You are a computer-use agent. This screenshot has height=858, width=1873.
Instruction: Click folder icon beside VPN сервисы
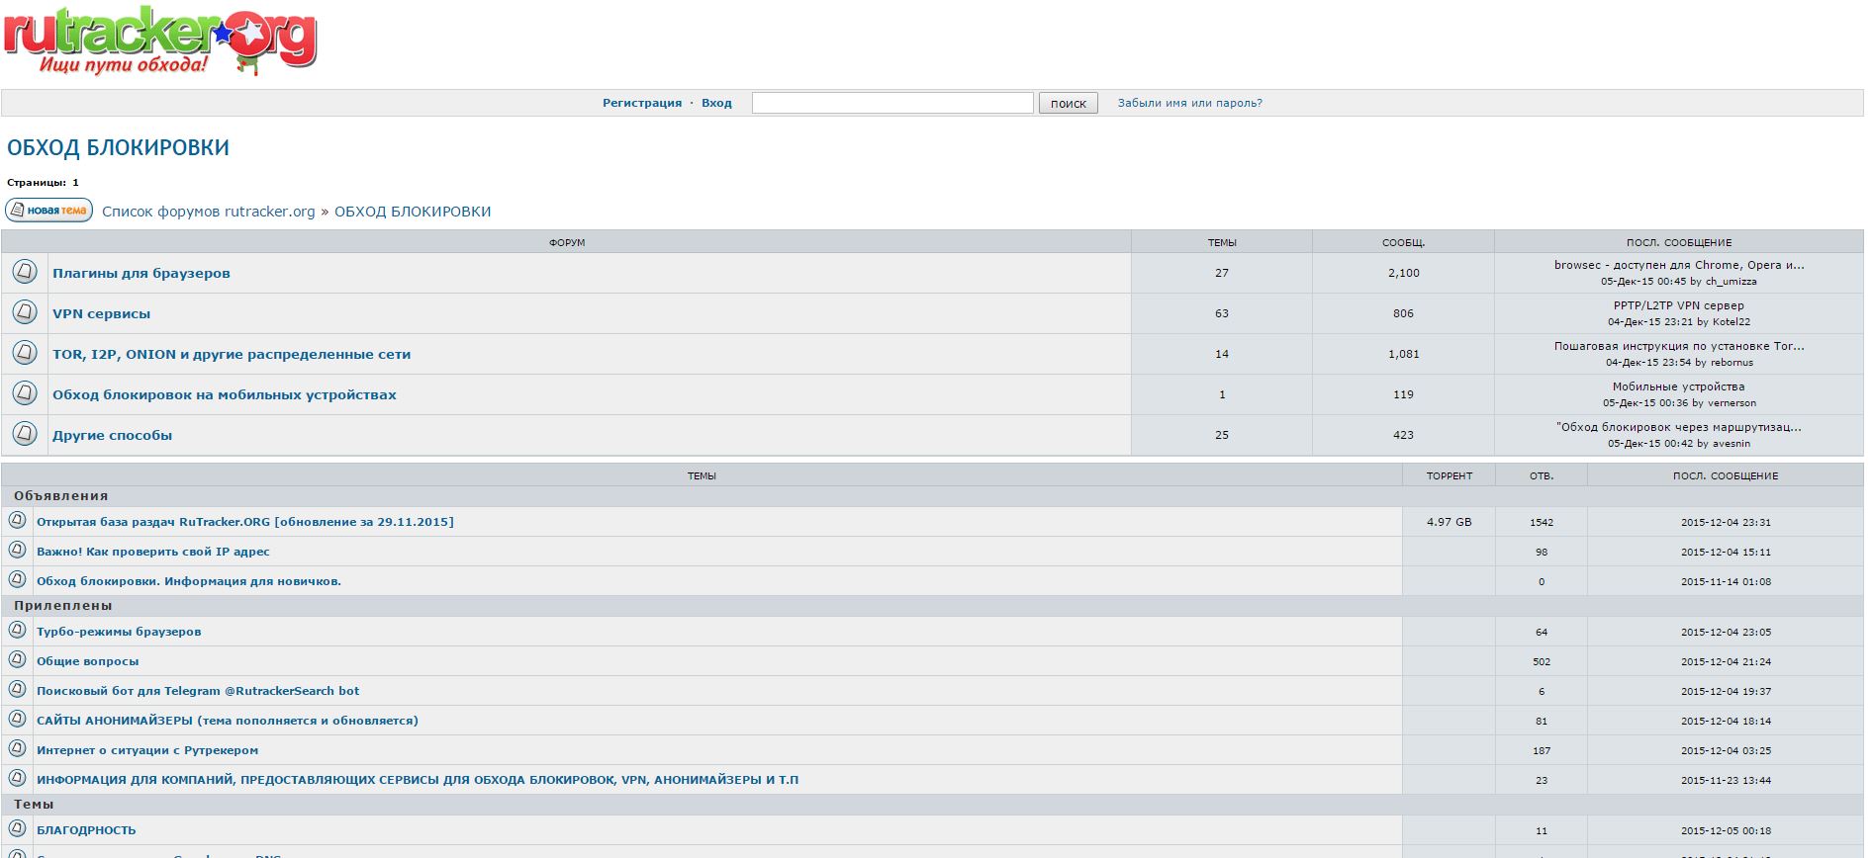25,311
